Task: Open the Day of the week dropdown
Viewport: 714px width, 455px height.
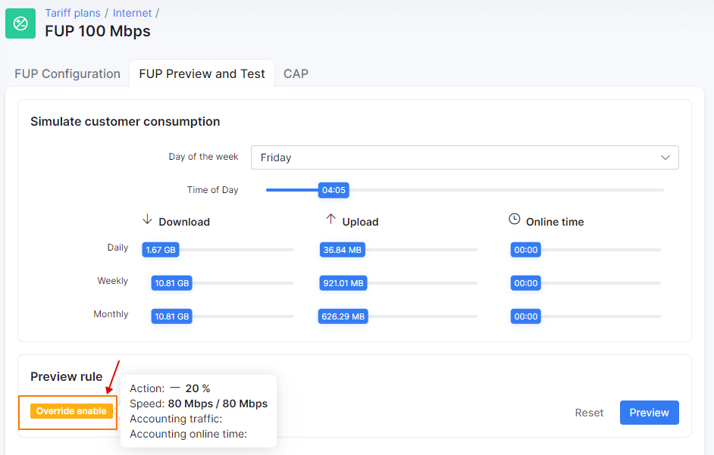Action: click(465, 157)
